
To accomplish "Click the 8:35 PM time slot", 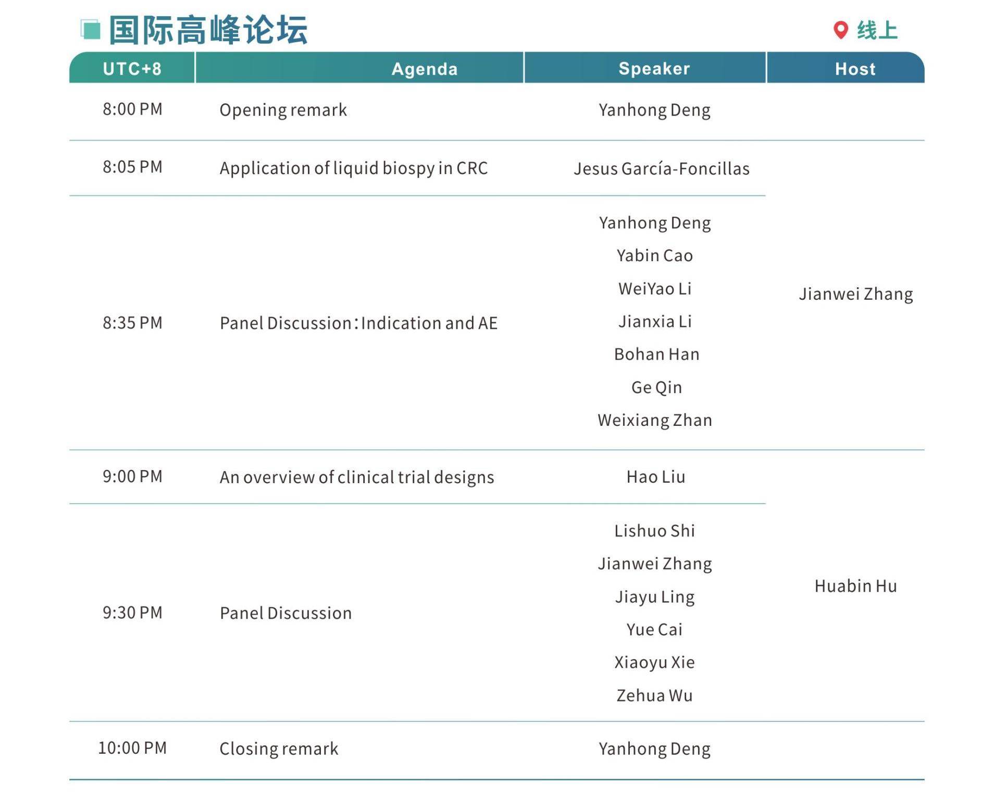I will coord(132,323).
